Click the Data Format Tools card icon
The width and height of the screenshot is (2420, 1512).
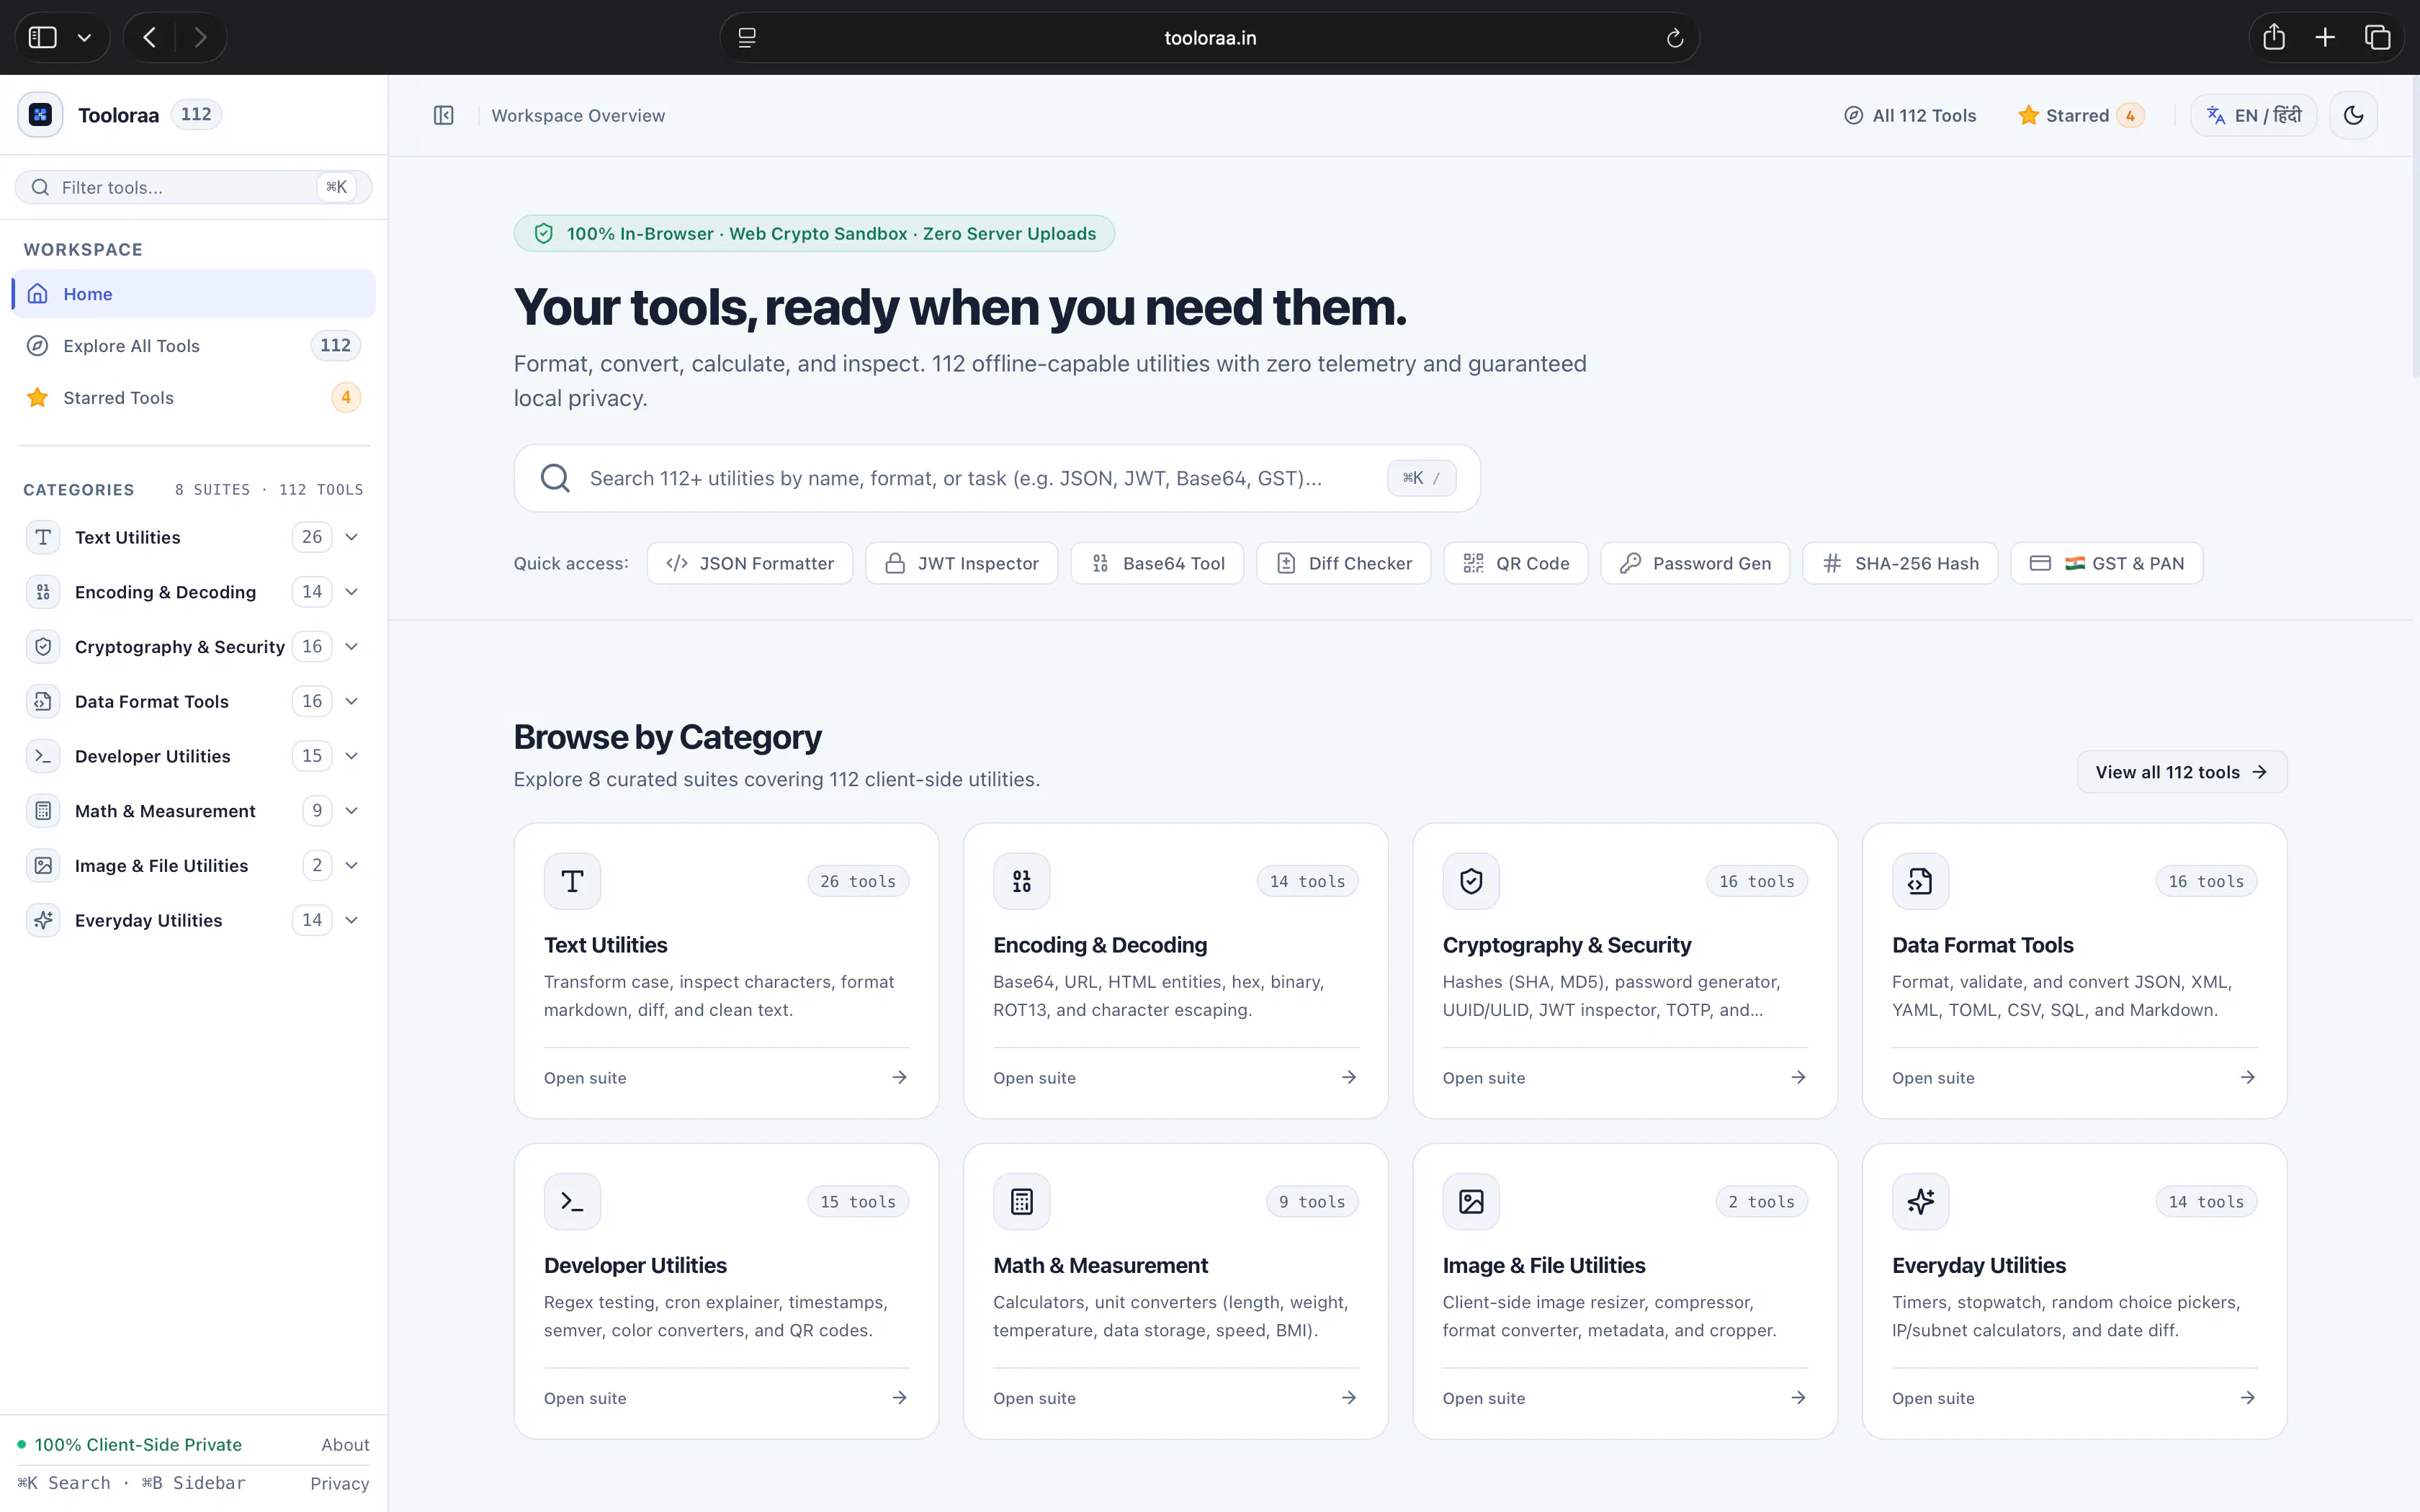pos(1920,881)
